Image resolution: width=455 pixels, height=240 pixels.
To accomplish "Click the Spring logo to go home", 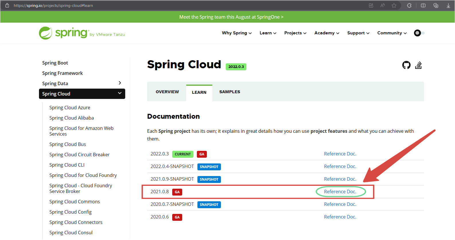I will click(x=82, y=33).
